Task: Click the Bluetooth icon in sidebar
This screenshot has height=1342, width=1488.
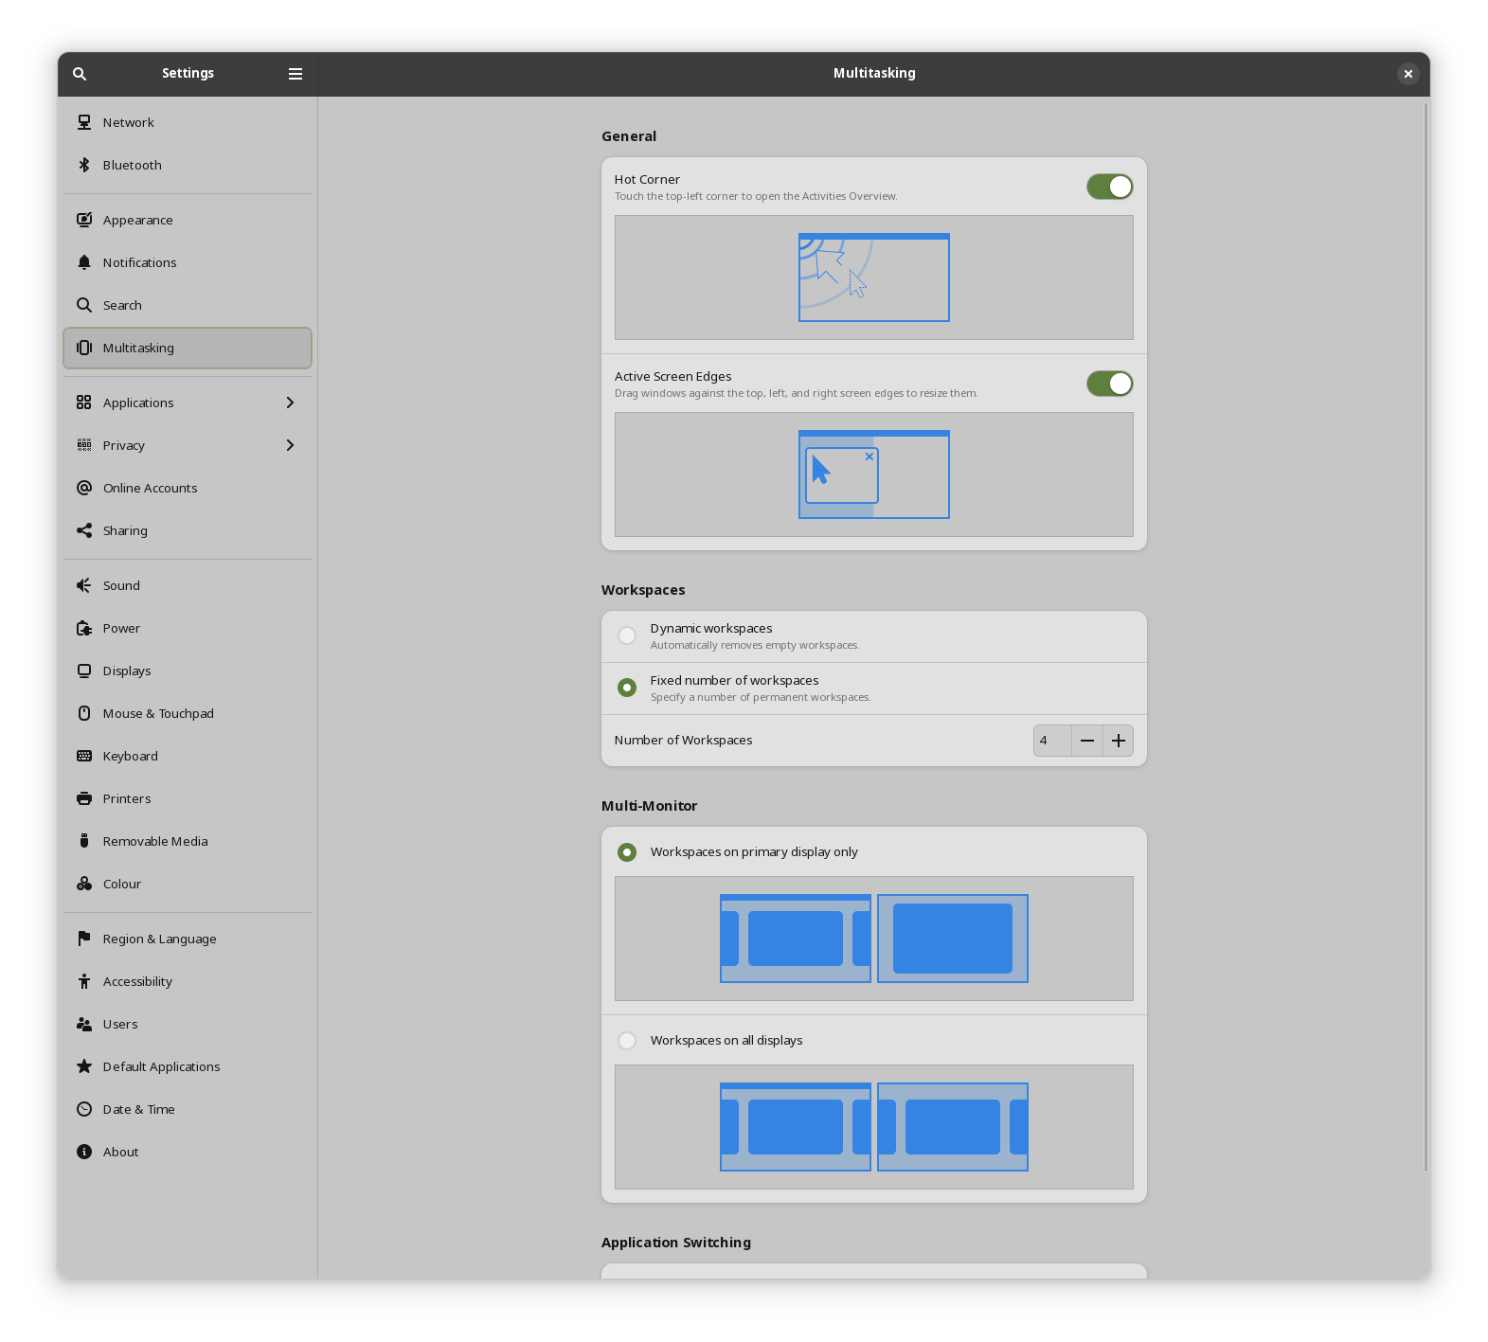Action: pos(84,165)
